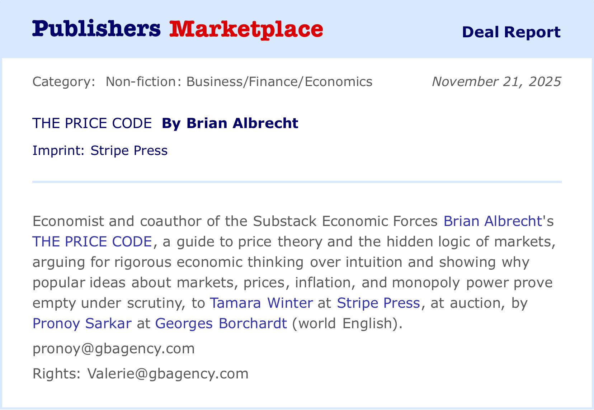Viewport: 594px width, 410px height.
Task: Click THE PRICE CODE title in heading
Action: 92,123
